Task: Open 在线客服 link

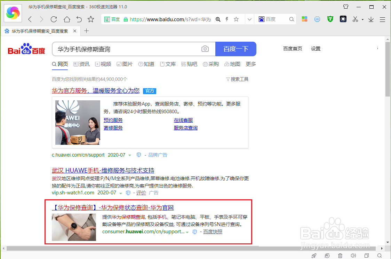Action: click(x=183, y=120)
